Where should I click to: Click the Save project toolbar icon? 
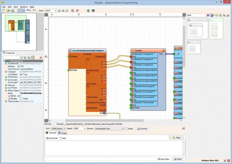pyautogui.click(x=13, y=11)
